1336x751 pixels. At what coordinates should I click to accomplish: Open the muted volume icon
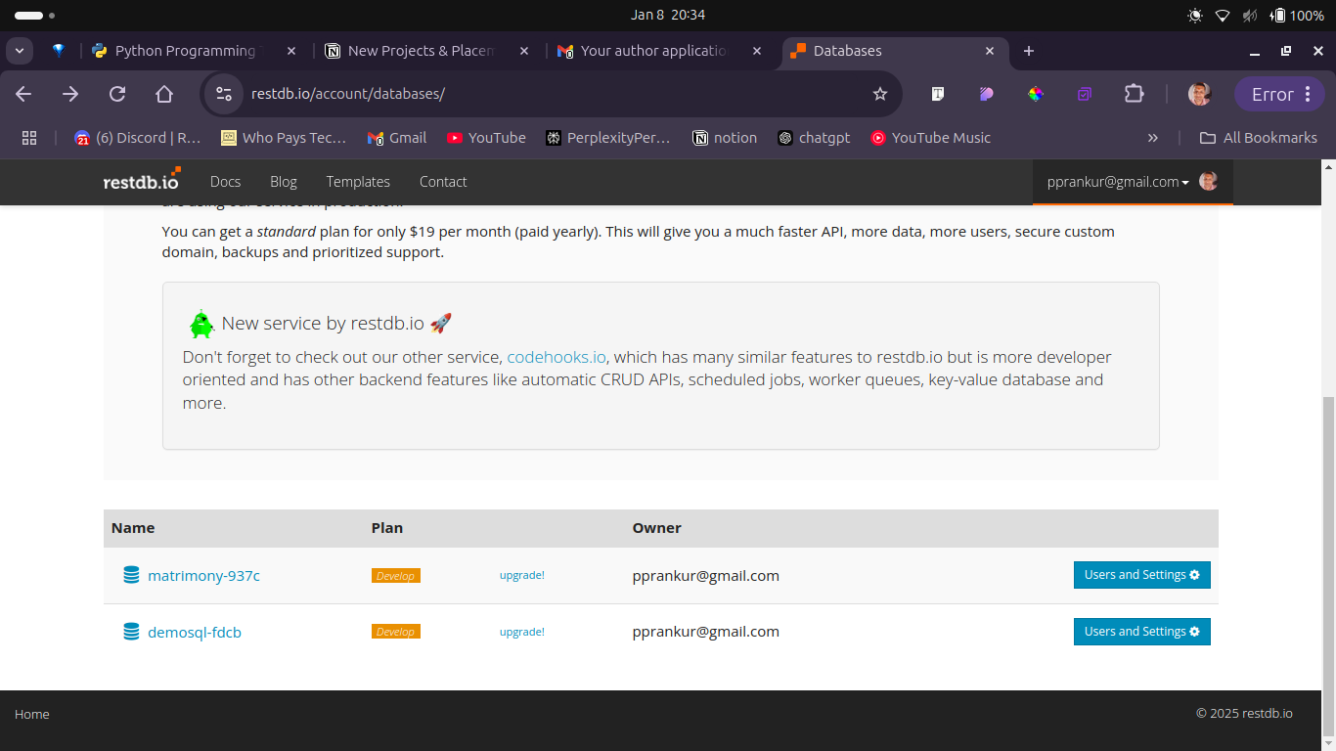tap(1250, 16)
